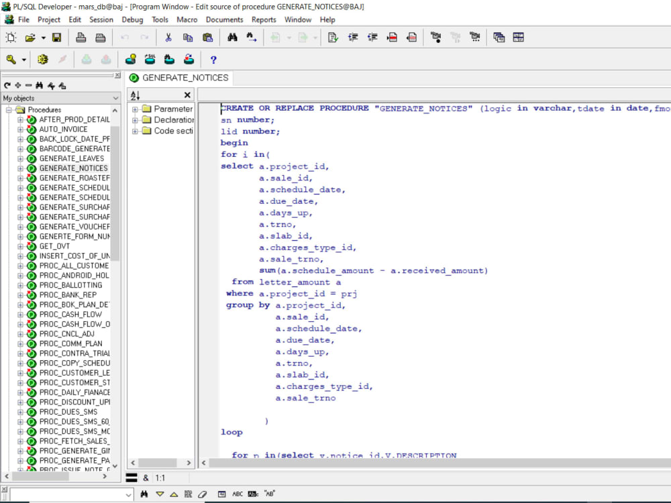Viewport: 671px width, 503px height.
Task: Click the Commit database icon
Action: click(87, 60)
